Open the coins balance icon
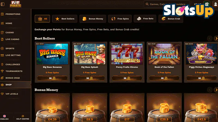218x122 pixels. 207,4
